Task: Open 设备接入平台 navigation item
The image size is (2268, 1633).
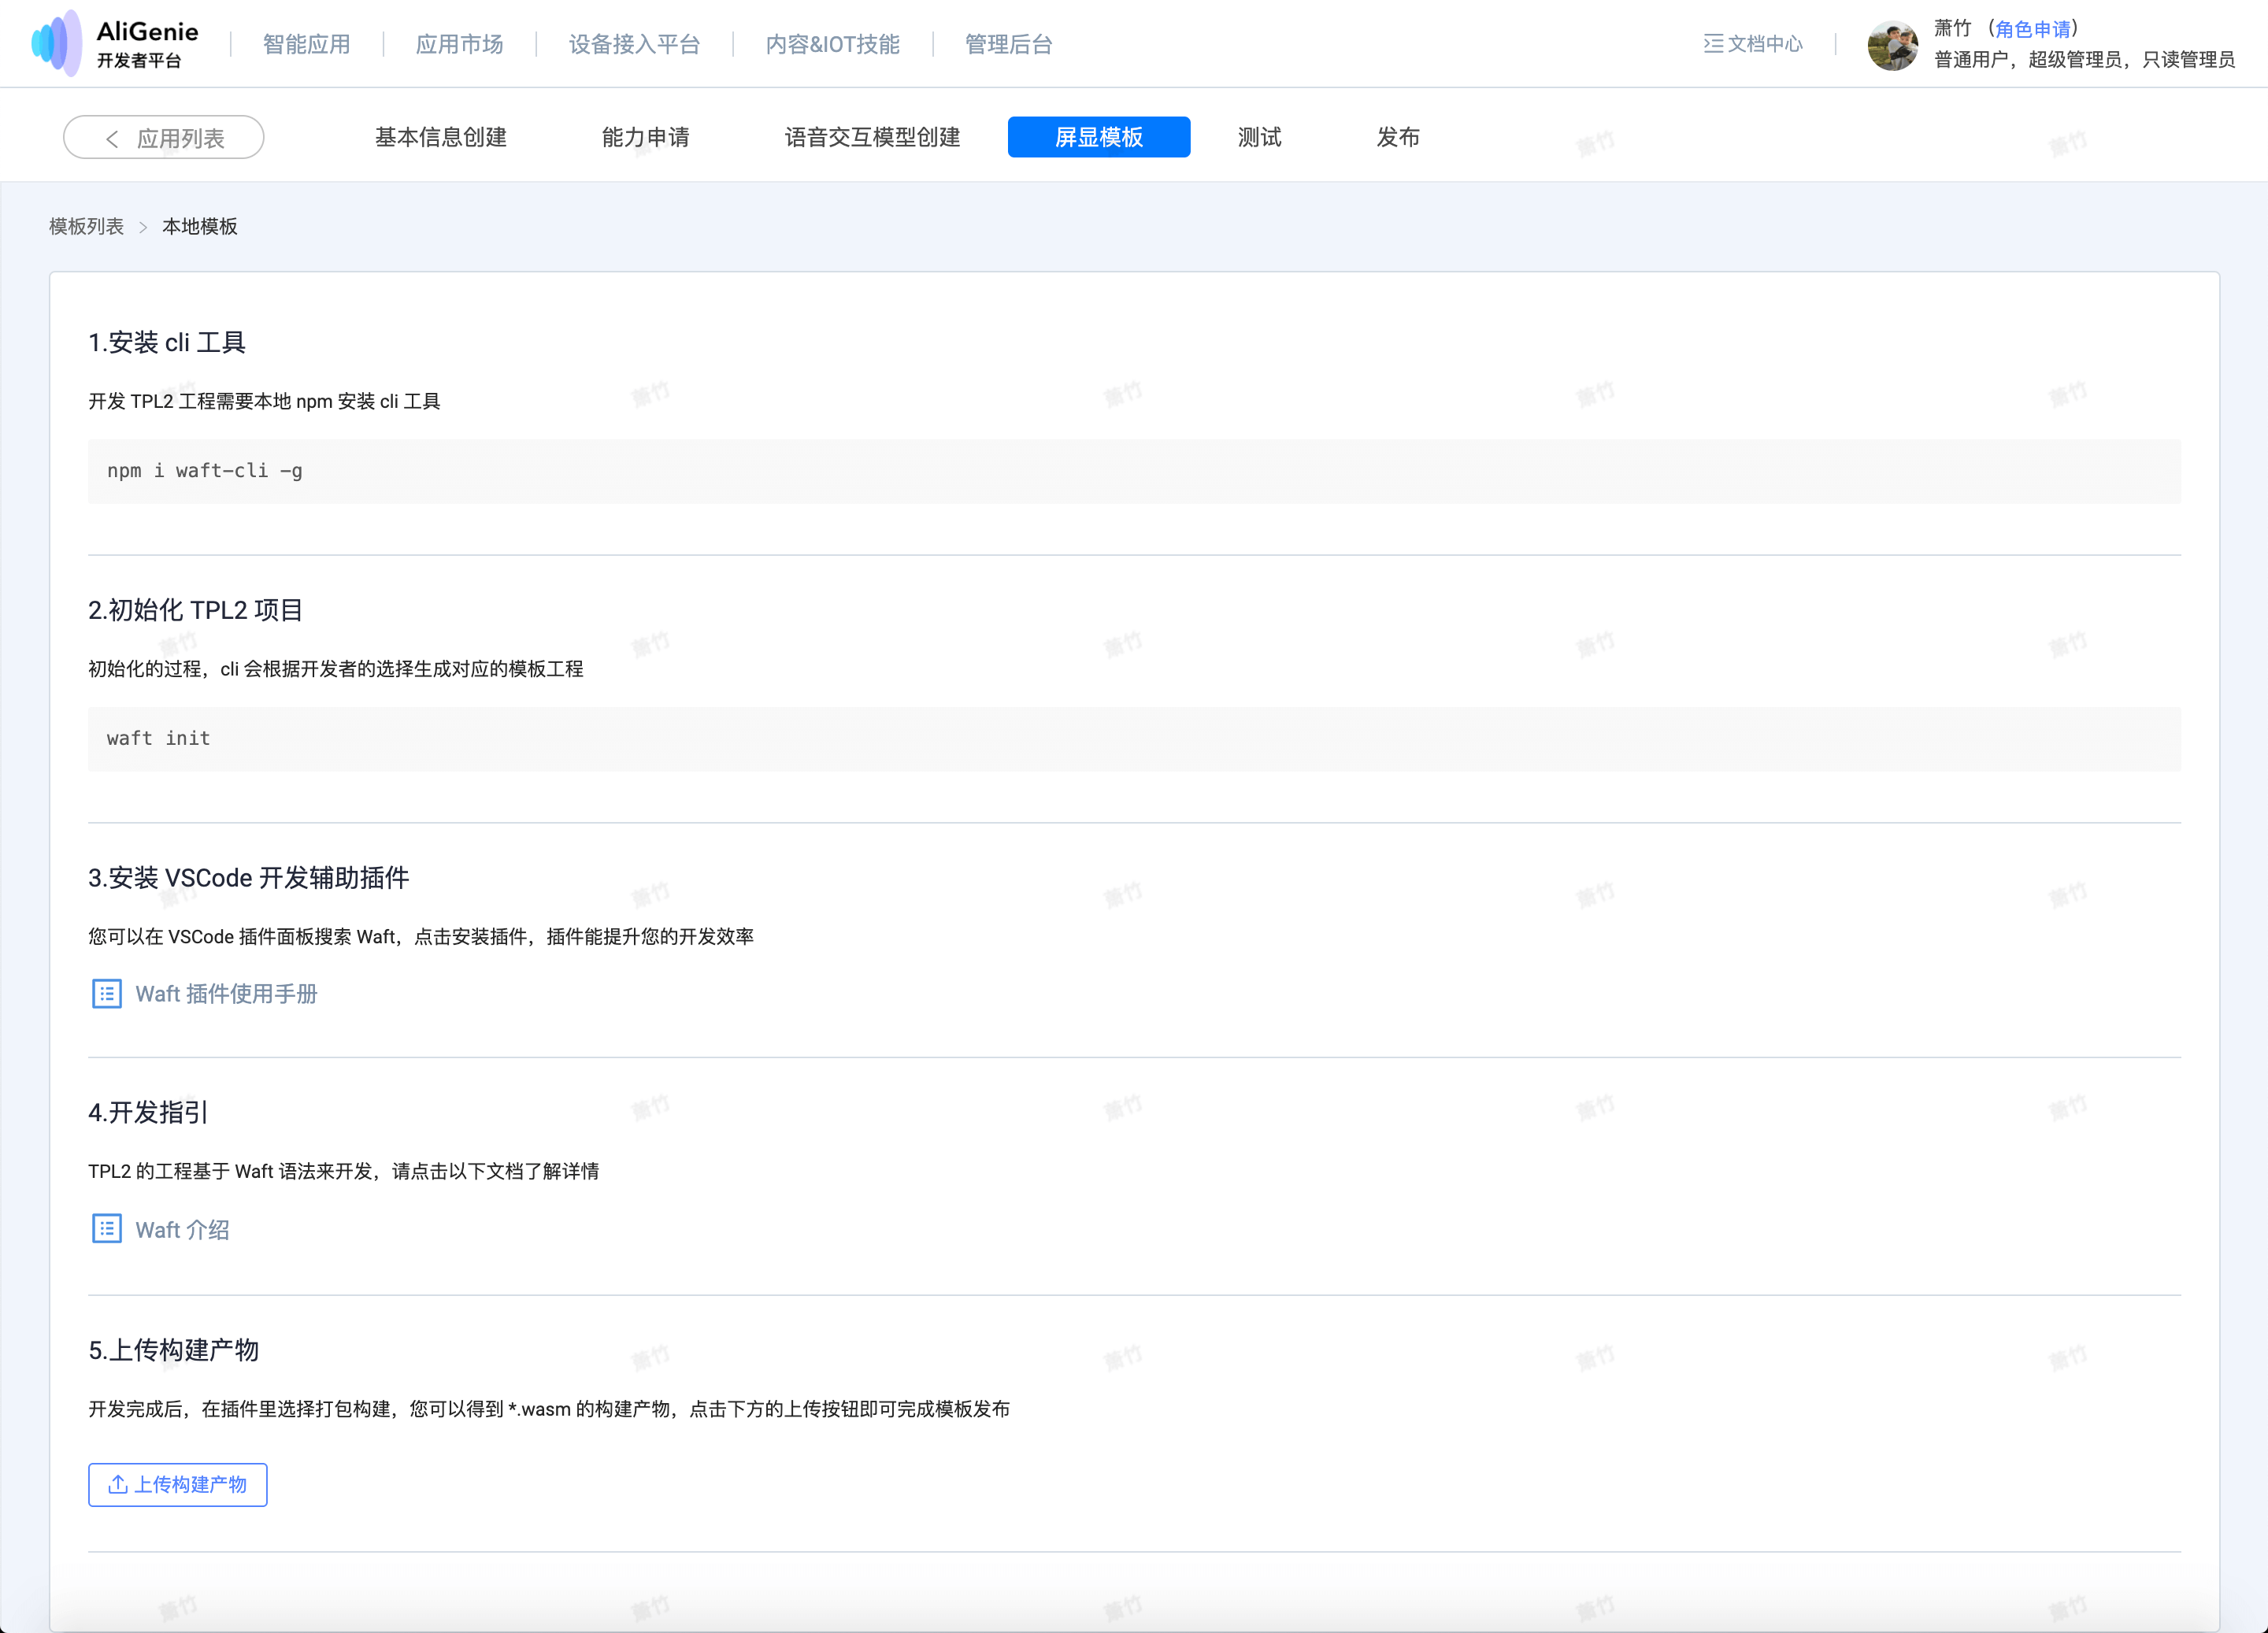Action: 634,44
